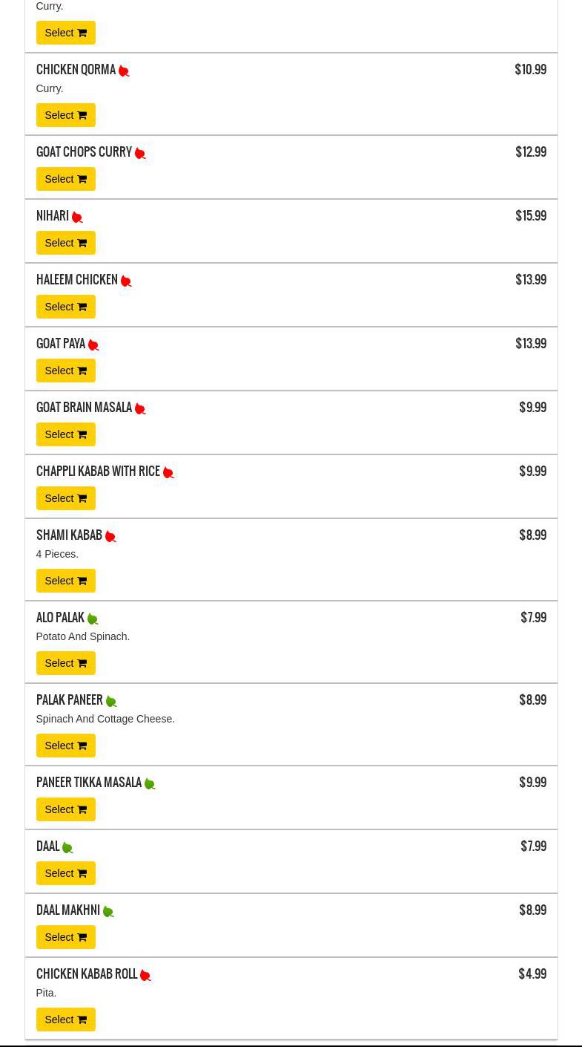The image size is (582, 1047).
Task: Click the vegetarian icon next to Palak Paneer
Action: click(111, 702)
